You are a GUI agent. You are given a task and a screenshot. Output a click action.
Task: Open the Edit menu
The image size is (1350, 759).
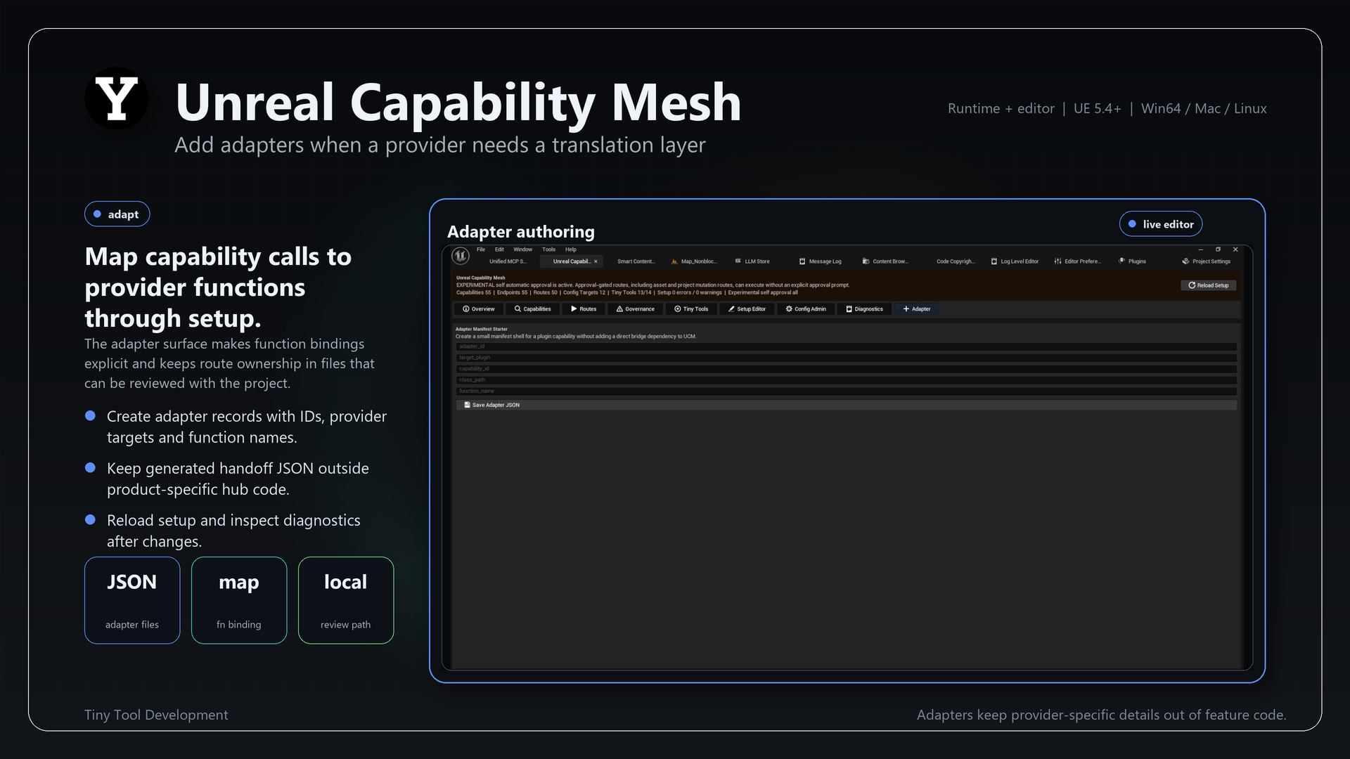click(x=499, y=249)
